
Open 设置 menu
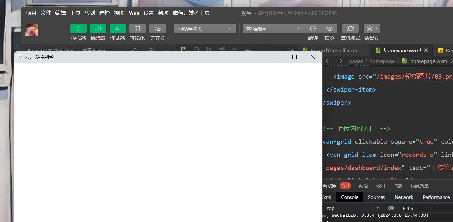tap(148, 13)
